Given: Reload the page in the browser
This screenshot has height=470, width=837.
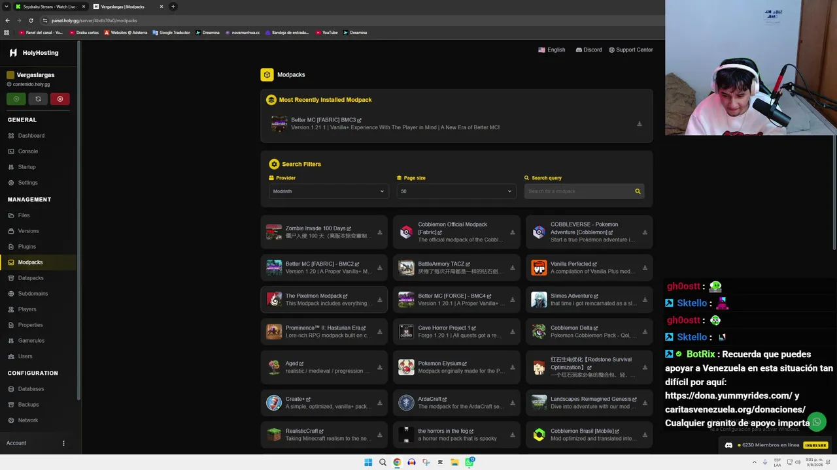Looking at the screenshot, I should point(31,20).
